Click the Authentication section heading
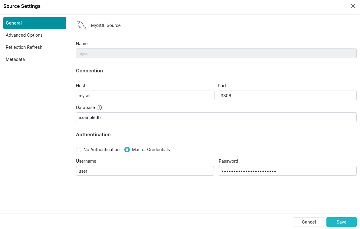Screen dimensions: 360x229 (93, 134)
